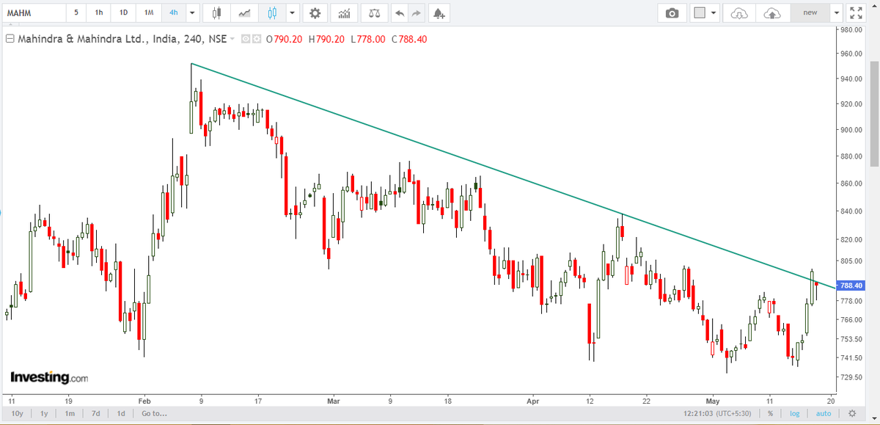
Task: Toggle percentage scale with % button
Action: (770, 413)
